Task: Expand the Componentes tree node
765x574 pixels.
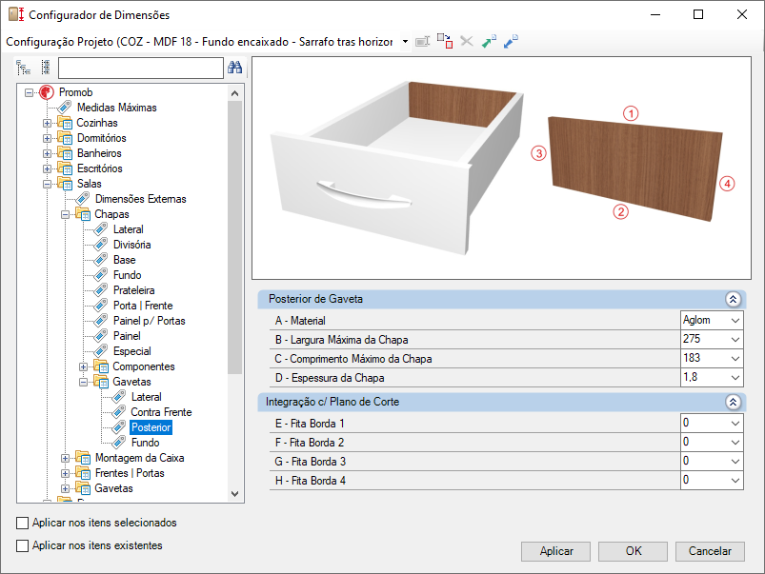Action: click(x=83, y=366)
